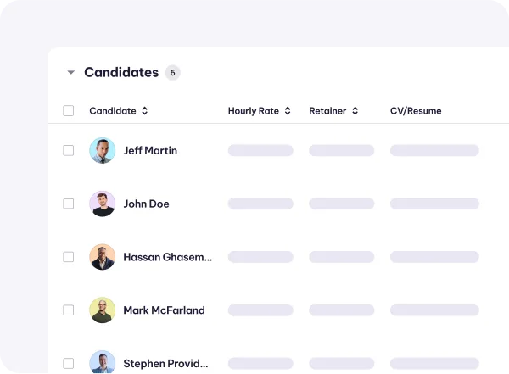This screenshot has width=509, height=374.
Task: Click the Candidates count badge
Action: (173, 73)
